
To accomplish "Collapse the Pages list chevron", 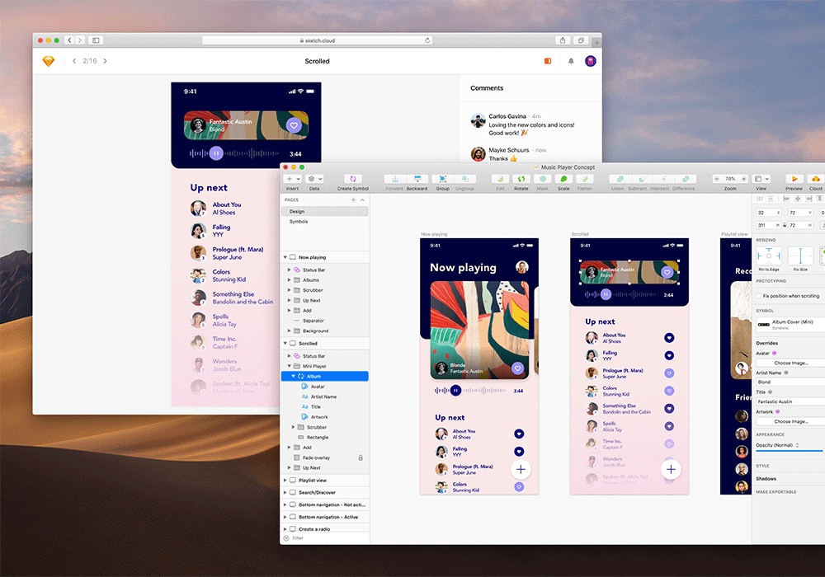I will tap(362, 199).
